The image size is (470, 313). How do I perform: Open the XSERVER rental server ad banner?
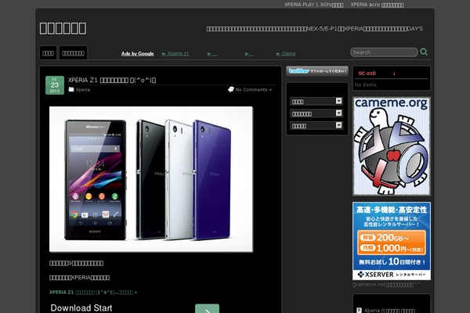click(392, 241)
